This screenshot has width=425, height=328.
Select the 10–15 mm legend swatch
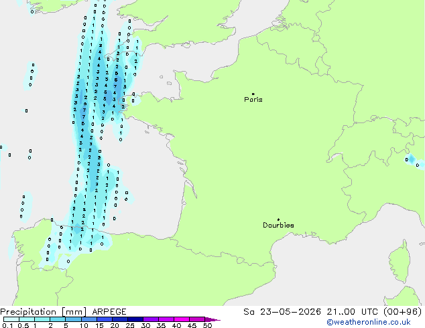pyautogui.click(x=88, y=319)
